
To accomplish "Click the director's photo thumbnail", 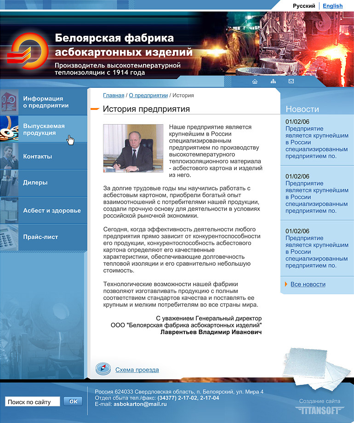I will tap(133, 148).
